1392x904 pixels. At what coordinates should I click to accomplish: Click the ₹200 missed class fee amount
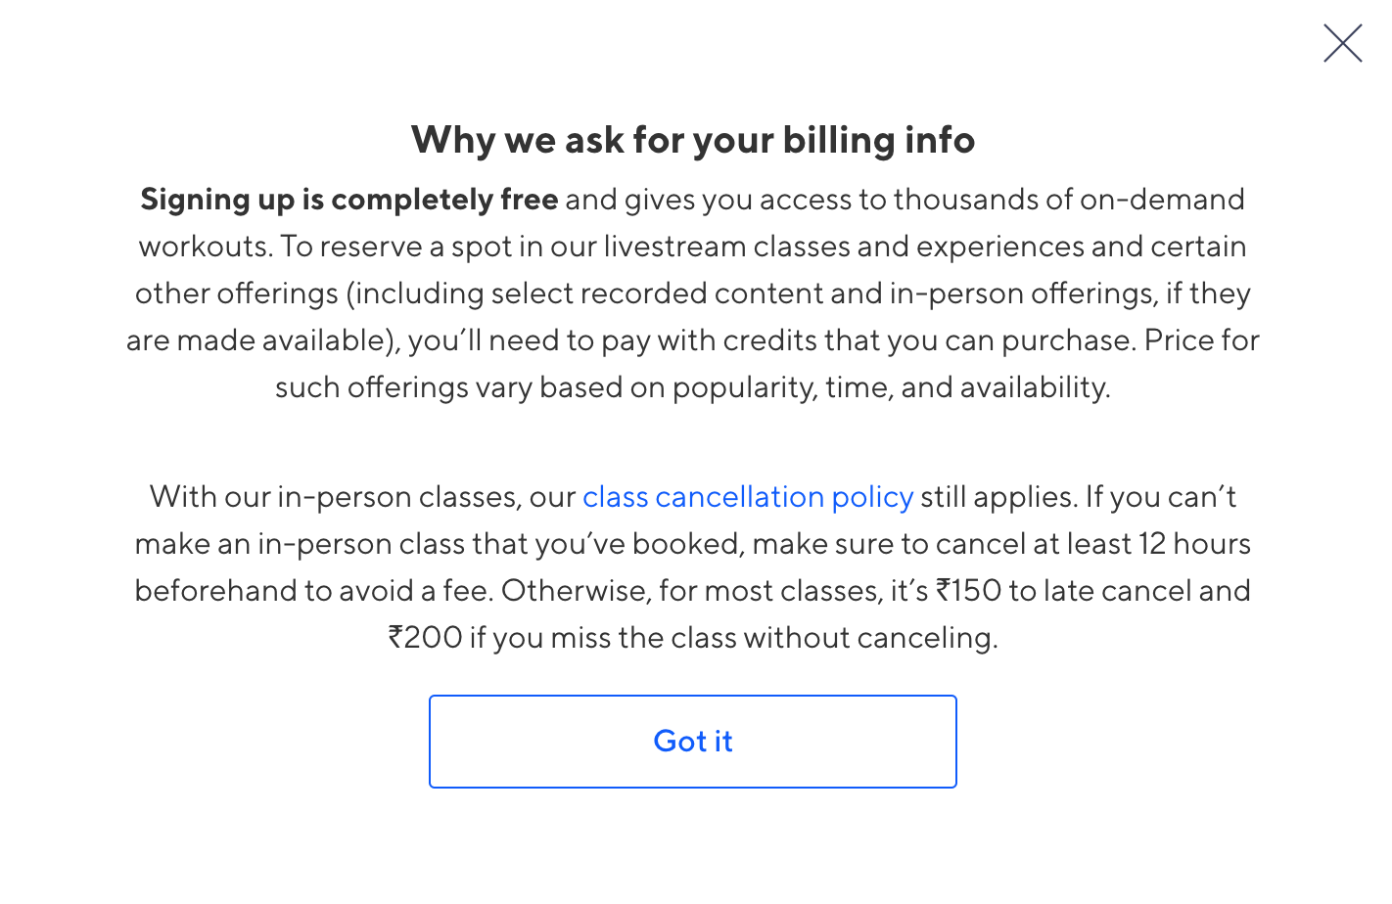pos(426,638)
